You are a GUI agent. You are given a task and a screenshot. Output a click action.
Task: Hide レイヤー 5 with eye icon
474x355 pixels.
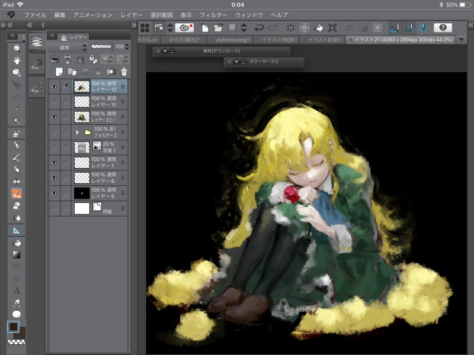click(x=54, y=193)
